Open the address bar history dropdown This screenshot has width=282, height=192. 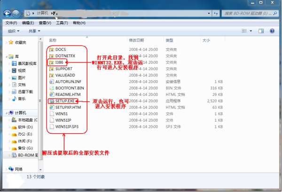point(209,14)
